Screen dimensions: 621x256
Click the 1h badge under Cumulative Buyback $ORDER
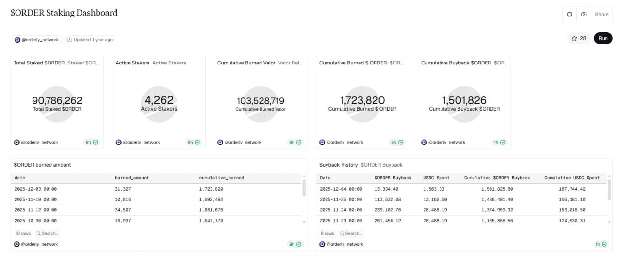pos(499,142)
